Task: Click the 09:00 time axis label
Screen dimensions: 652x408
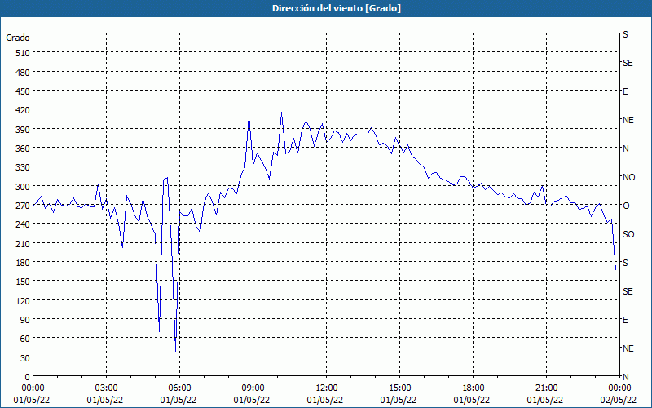Action: [x=253, y=388]
